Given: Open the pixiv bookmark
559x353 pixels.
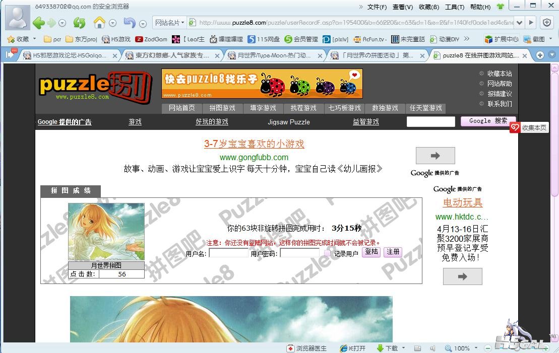Looking at the screenshot, I should 335,39.
